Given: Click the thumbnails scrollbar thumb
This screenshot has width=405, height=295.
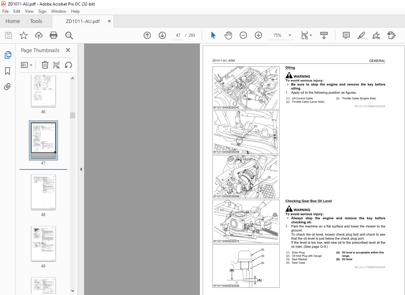Looking at the screenshot, I should pos(72,115).
